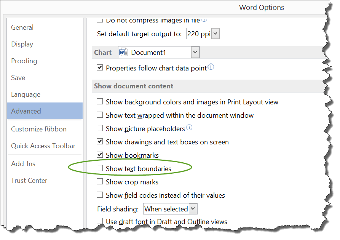This screenshot has height=240, width=340.
Task: Enable Show picture placeholders
Action: tap(100, 128)
